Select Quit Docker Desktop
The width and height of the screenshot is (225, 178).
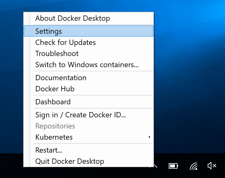[88, 161]
